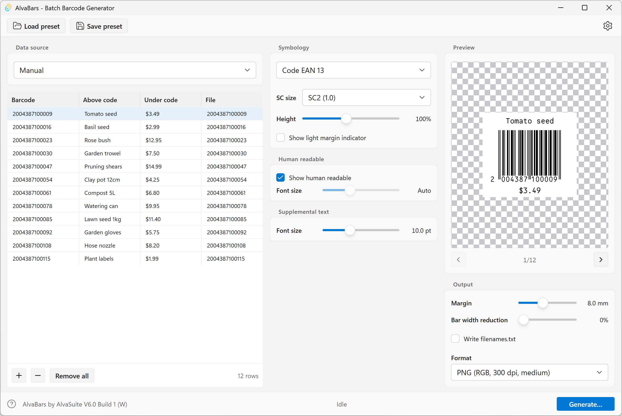Viewport: 622px width, 416px height.
Task: Open the settings gear icon
Action: tap(608, 26)
